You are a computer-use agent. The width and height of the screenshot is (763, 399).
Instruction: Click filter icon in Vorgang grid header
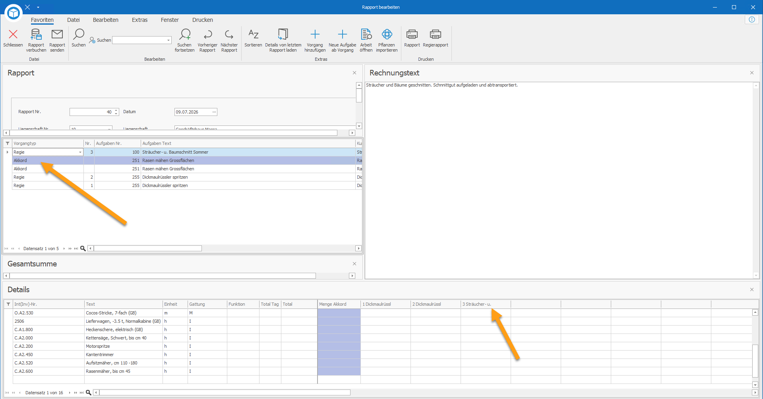coord(8,143)
